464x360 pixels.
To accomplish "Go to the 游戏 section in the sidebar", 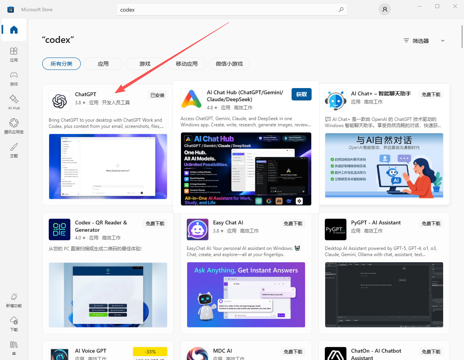I will 14,79.
